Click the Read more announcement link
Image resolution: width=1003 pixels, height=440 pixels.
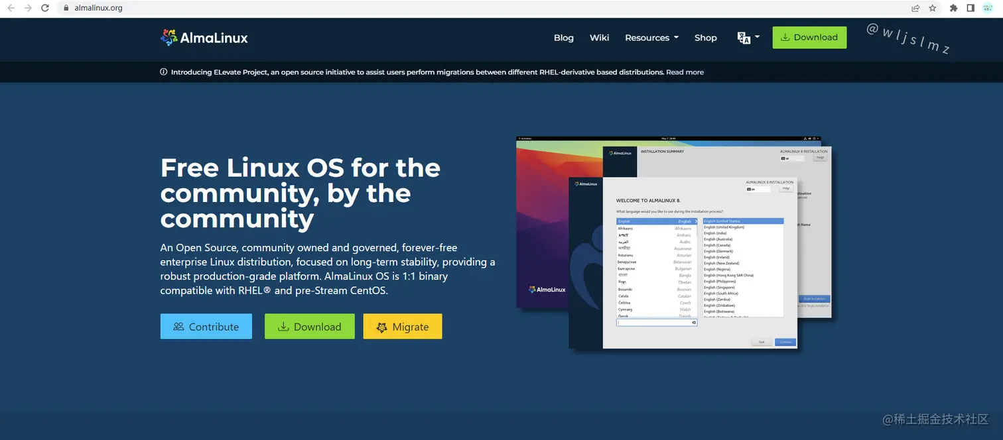pos(685,72)
